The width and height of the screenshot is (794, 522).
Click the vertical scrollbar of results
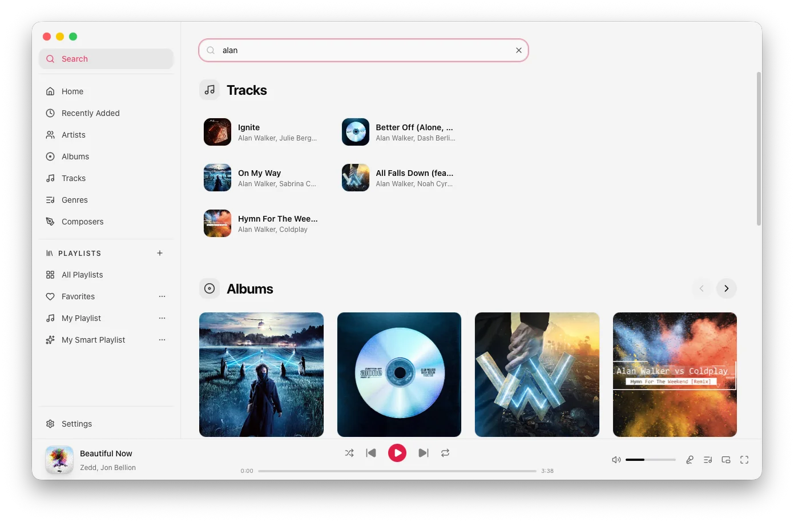click(759, 148)
